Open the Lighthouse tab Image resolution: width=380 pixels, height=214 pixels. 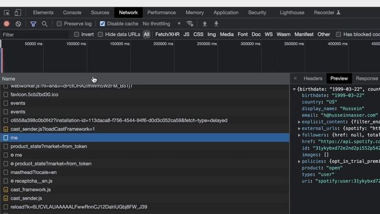pyautogui.click(x=292, y=12)
